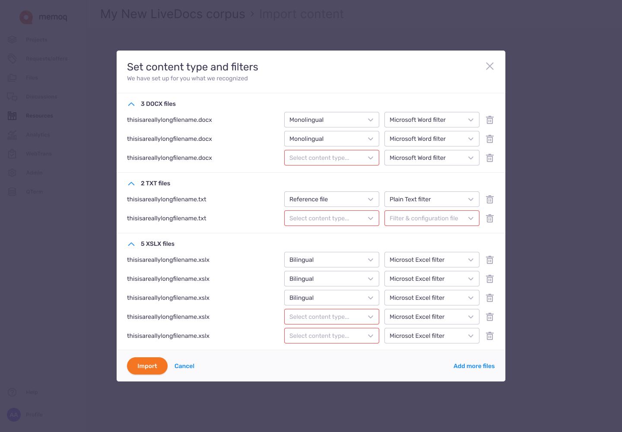Click the Import button
Screen dimensions: 622x432
click(147, 366)
